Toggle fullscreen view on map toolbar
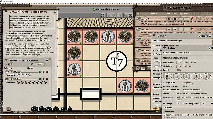Viewport: 213px width, 119px height. [x=103, y=15]
